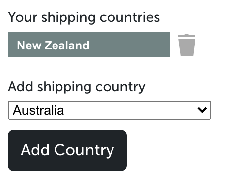Click the Your shipping countries heading

[84, 17]
